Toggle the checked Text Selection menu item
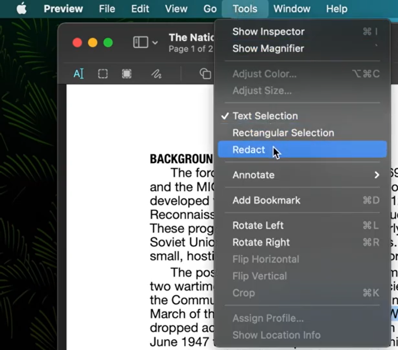This screenshot has height=350, width=398. (302, 116)
